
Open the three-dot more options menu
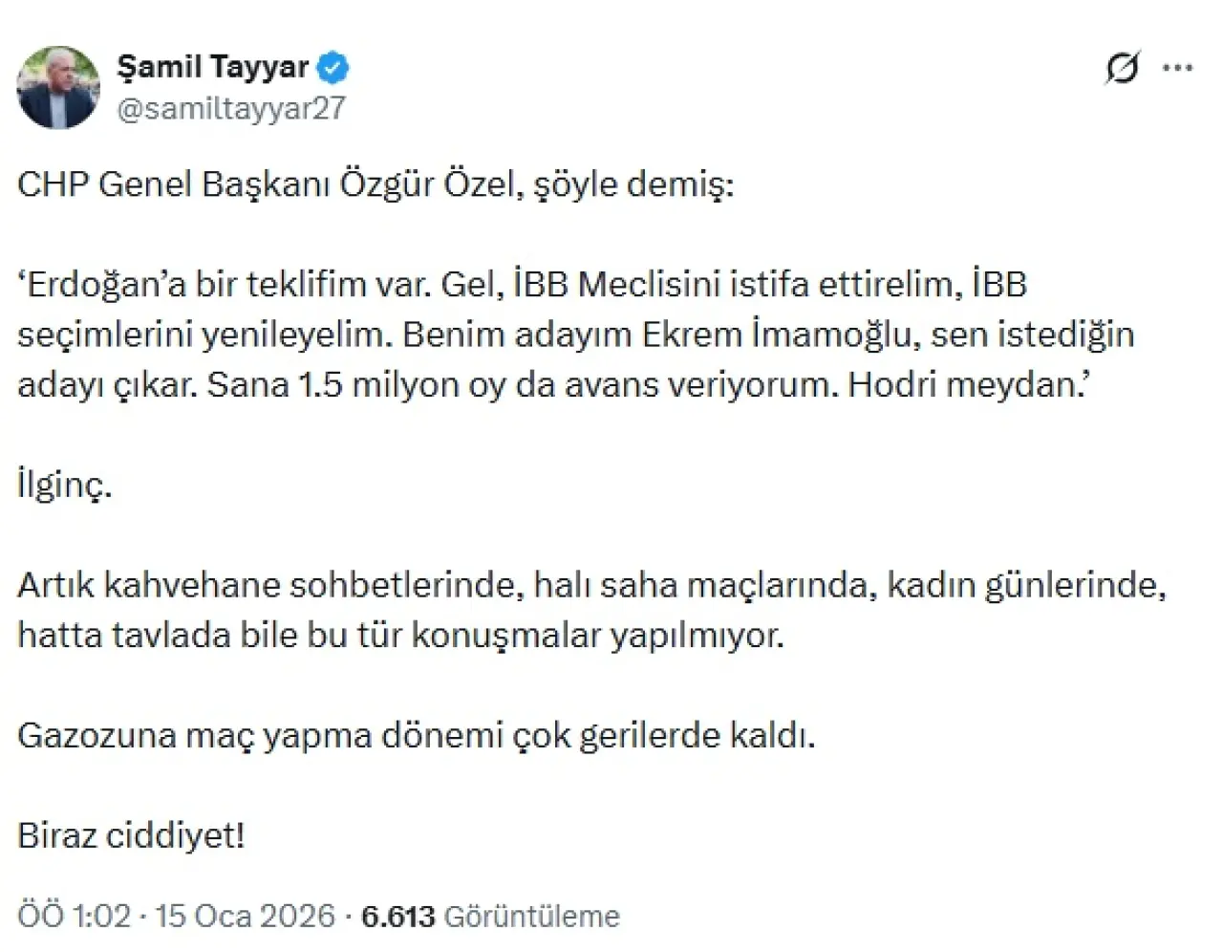(x=1177, y=68)
